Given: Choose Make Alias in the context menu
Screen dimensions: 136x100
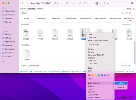Looking at the screenshot, I should [100, 61].
